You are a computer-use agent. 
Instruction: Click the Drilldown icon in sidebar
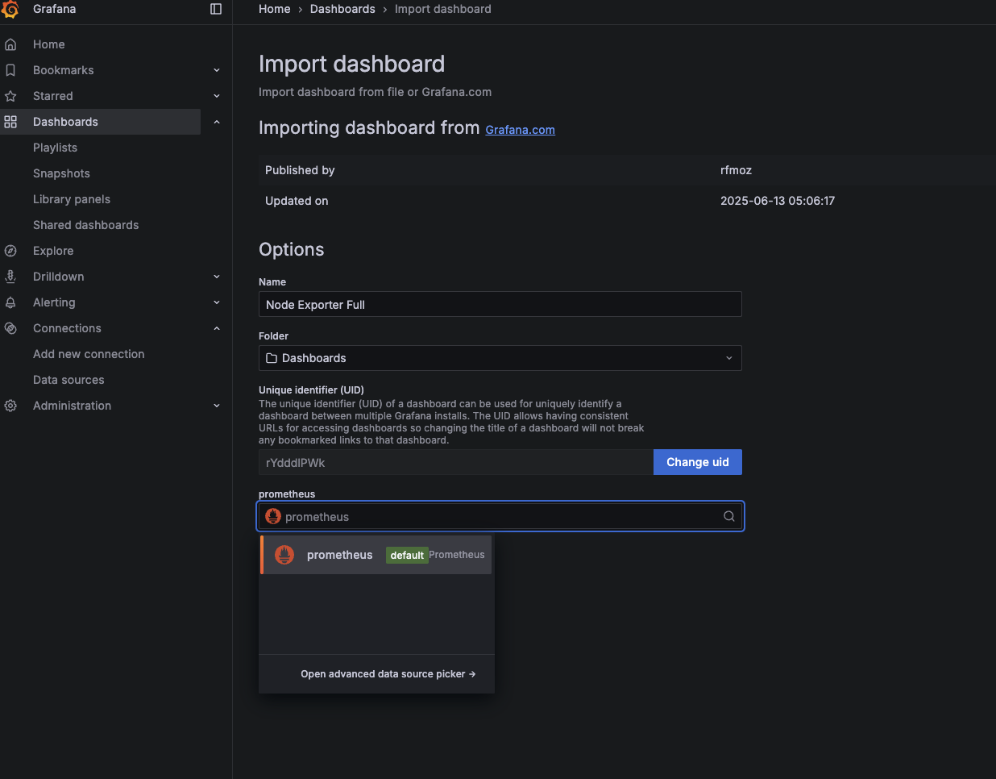10,277
